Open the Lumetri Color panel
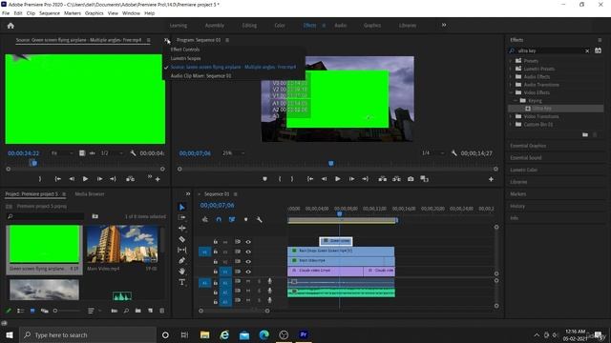The height and width of the screenshot is (343, 611). [524, 170]
